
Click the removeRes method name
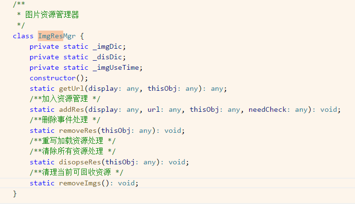[x=78, y=130]
